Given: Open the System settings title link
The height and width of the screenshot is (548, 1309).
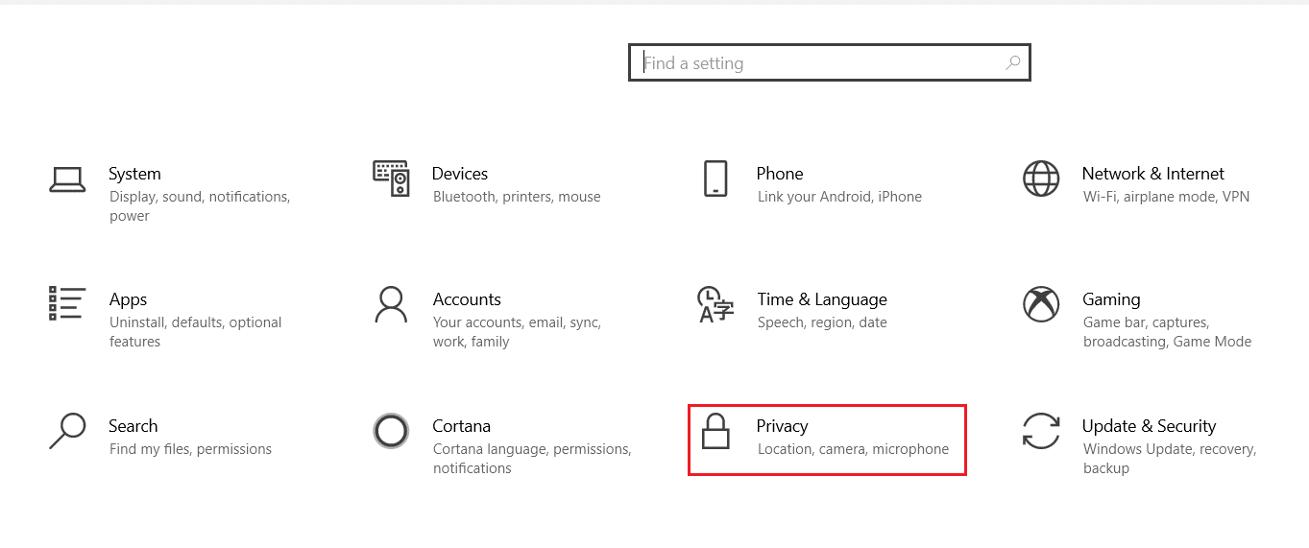Looking at the screenshot, I should 134,174.
